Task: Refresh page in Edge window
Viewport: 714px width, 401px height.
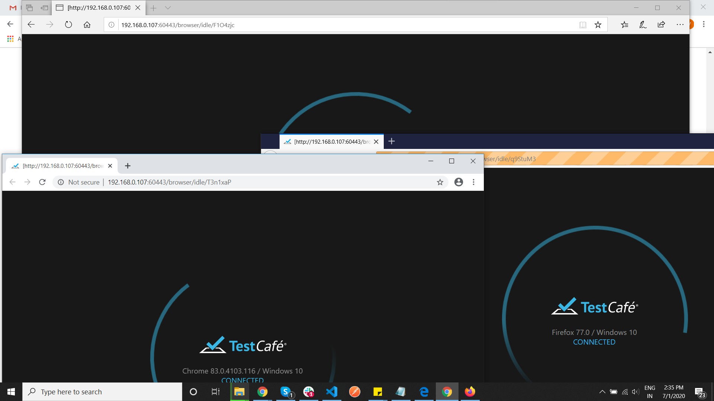Action: pyautogui.click(x=68, y=25)
